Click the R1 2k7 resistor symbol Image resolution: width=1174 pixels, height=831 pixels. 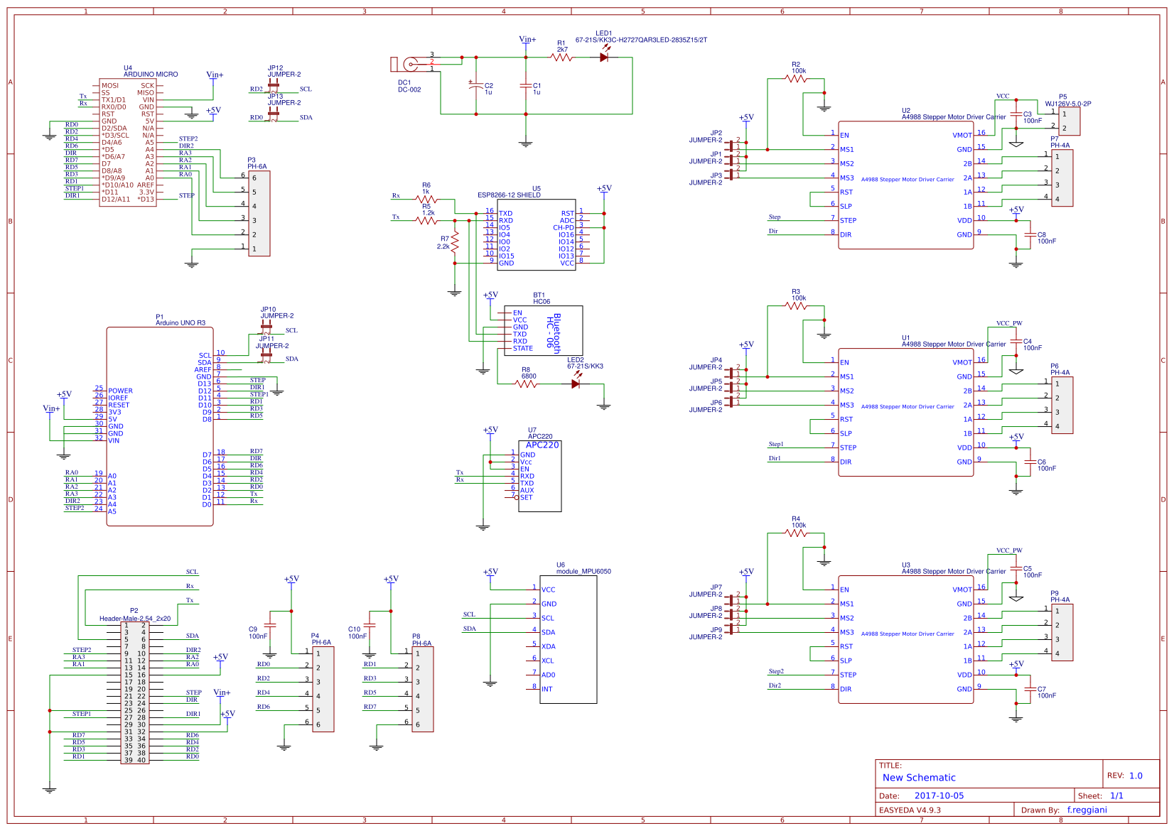561,57
